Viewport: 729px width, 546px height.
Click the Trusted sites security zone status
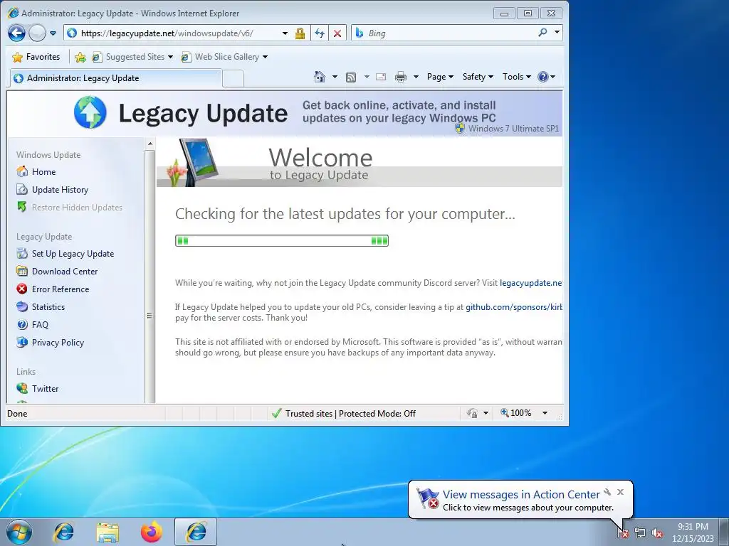coord(344,413)
